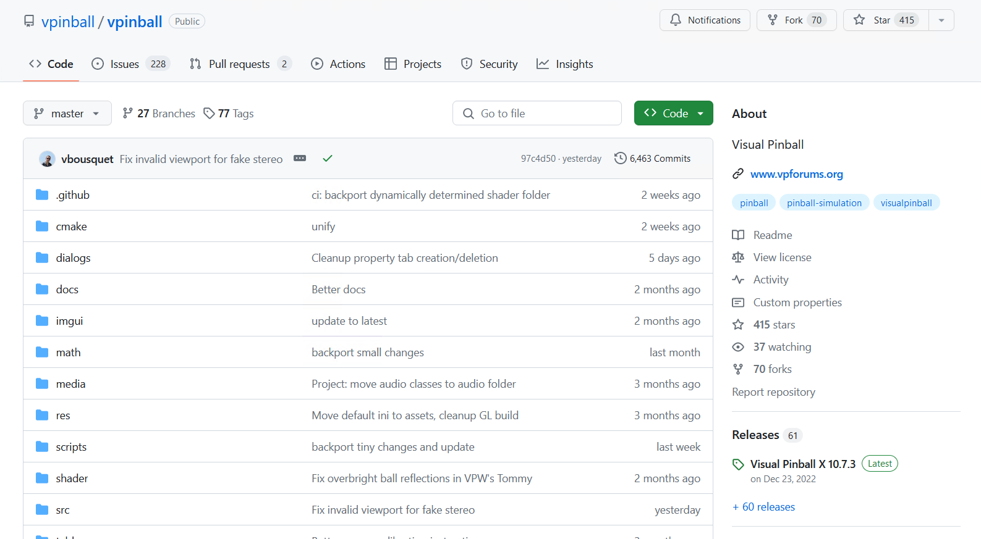Open the Projects tab

tap(413, 64)
